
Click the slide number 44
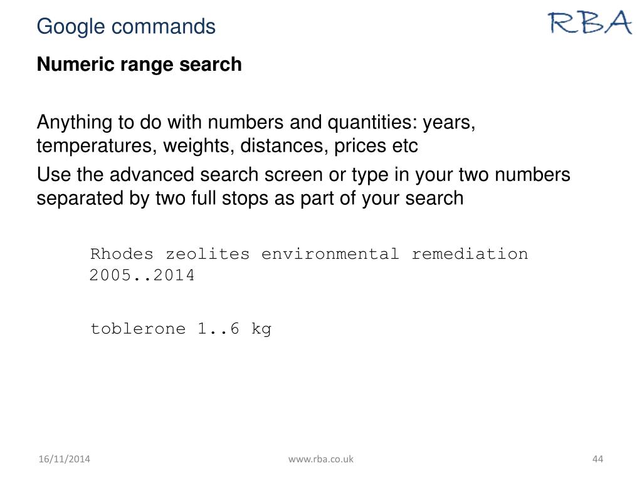597,459
